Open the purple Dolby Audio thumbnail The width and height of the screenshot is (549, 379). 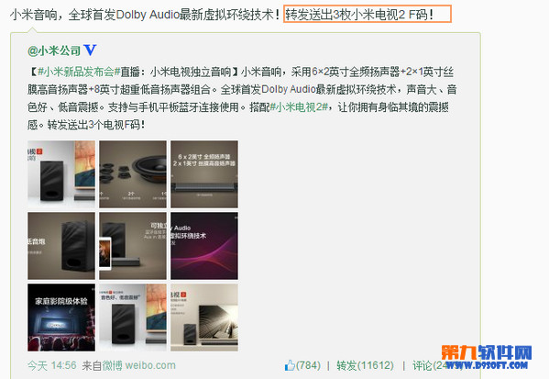point(204,246)
